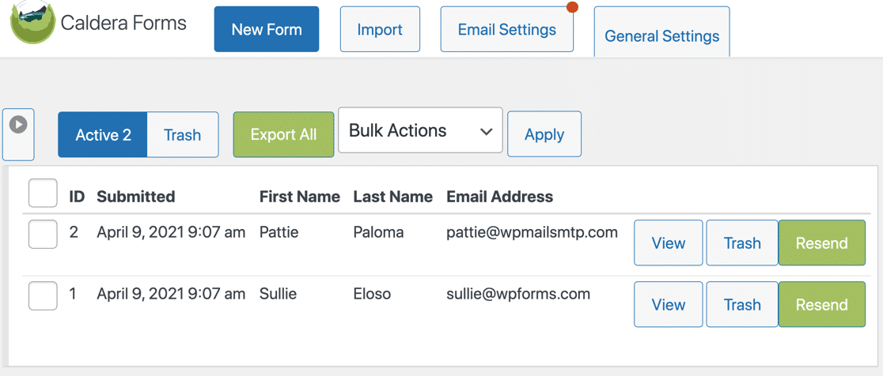Resend email for Sullie's entry
883x376 pixels.
(821, 305)
